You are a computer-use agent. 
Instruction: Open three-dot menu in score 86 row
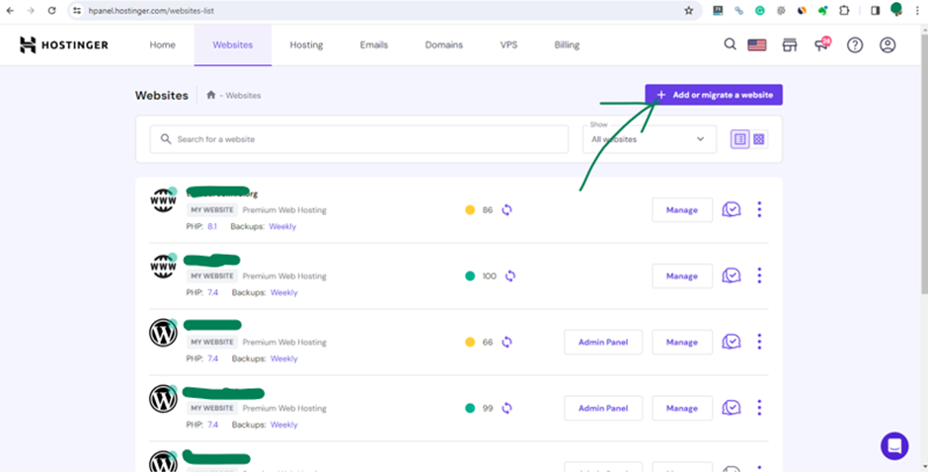click(759, 209)
